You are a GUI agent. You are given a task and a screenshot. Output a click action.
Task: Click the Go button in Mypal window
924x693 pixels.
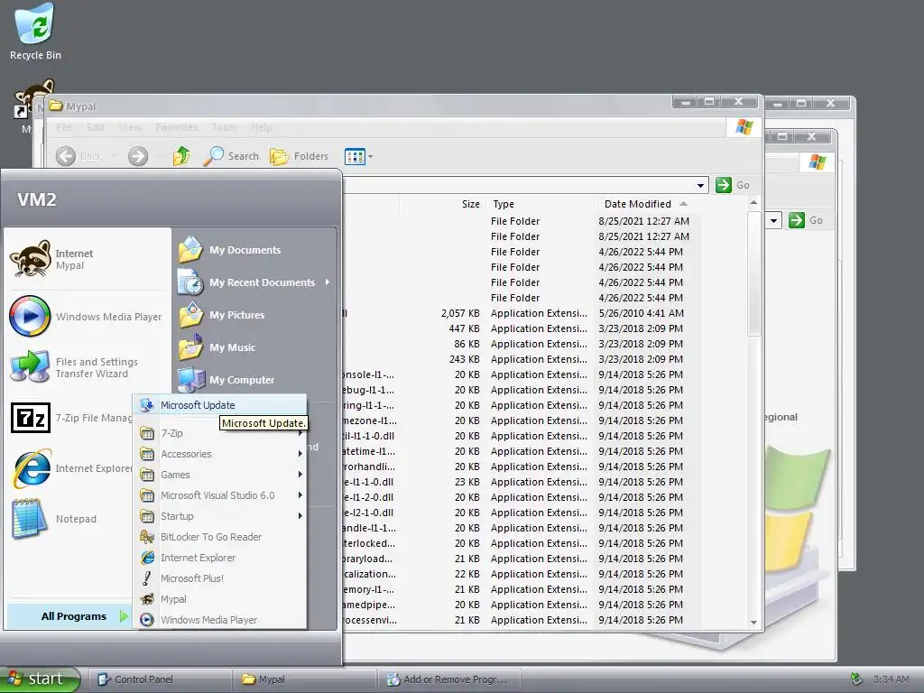coord(733,185)
